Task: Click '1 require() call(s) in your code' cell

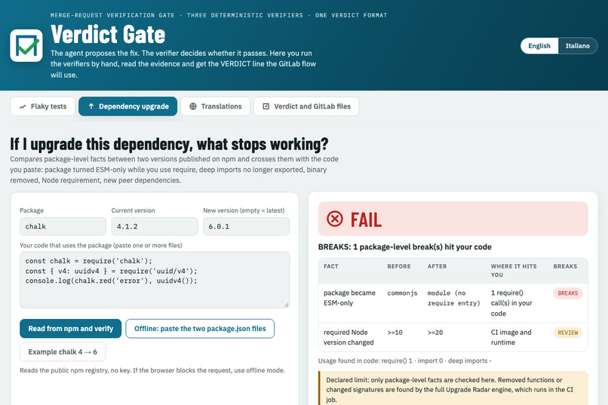Action: (x=511, y=303)
